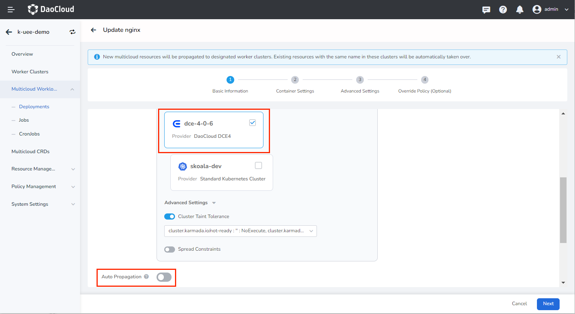
Task: Open the hamburger navigation menu
Action: click(x=11, y=10)
